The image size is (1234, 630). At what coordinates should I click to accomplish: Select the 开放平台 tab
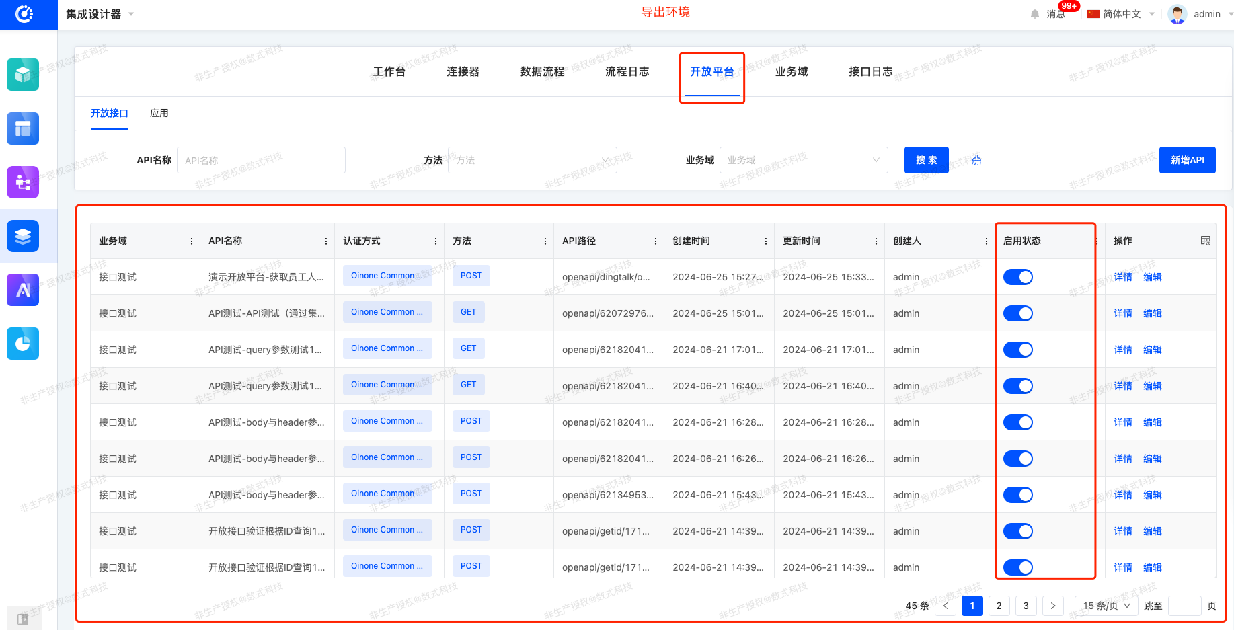pyautogui.click(x=712, y=71)
